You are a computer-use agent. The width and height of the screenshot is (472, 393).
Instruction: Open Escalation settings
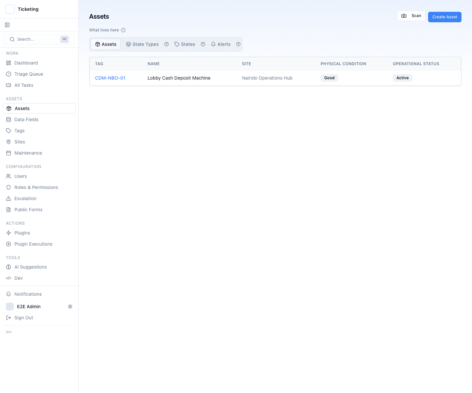pyautogui.click(x=39, y=198)
